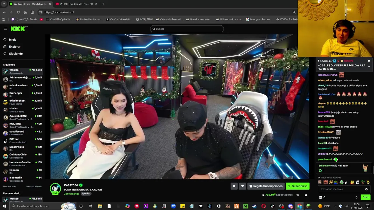This screenshot has height=210, width=374.
Task: Open the bookmarks apps grid icon
Action: click(x=4, y=20)
